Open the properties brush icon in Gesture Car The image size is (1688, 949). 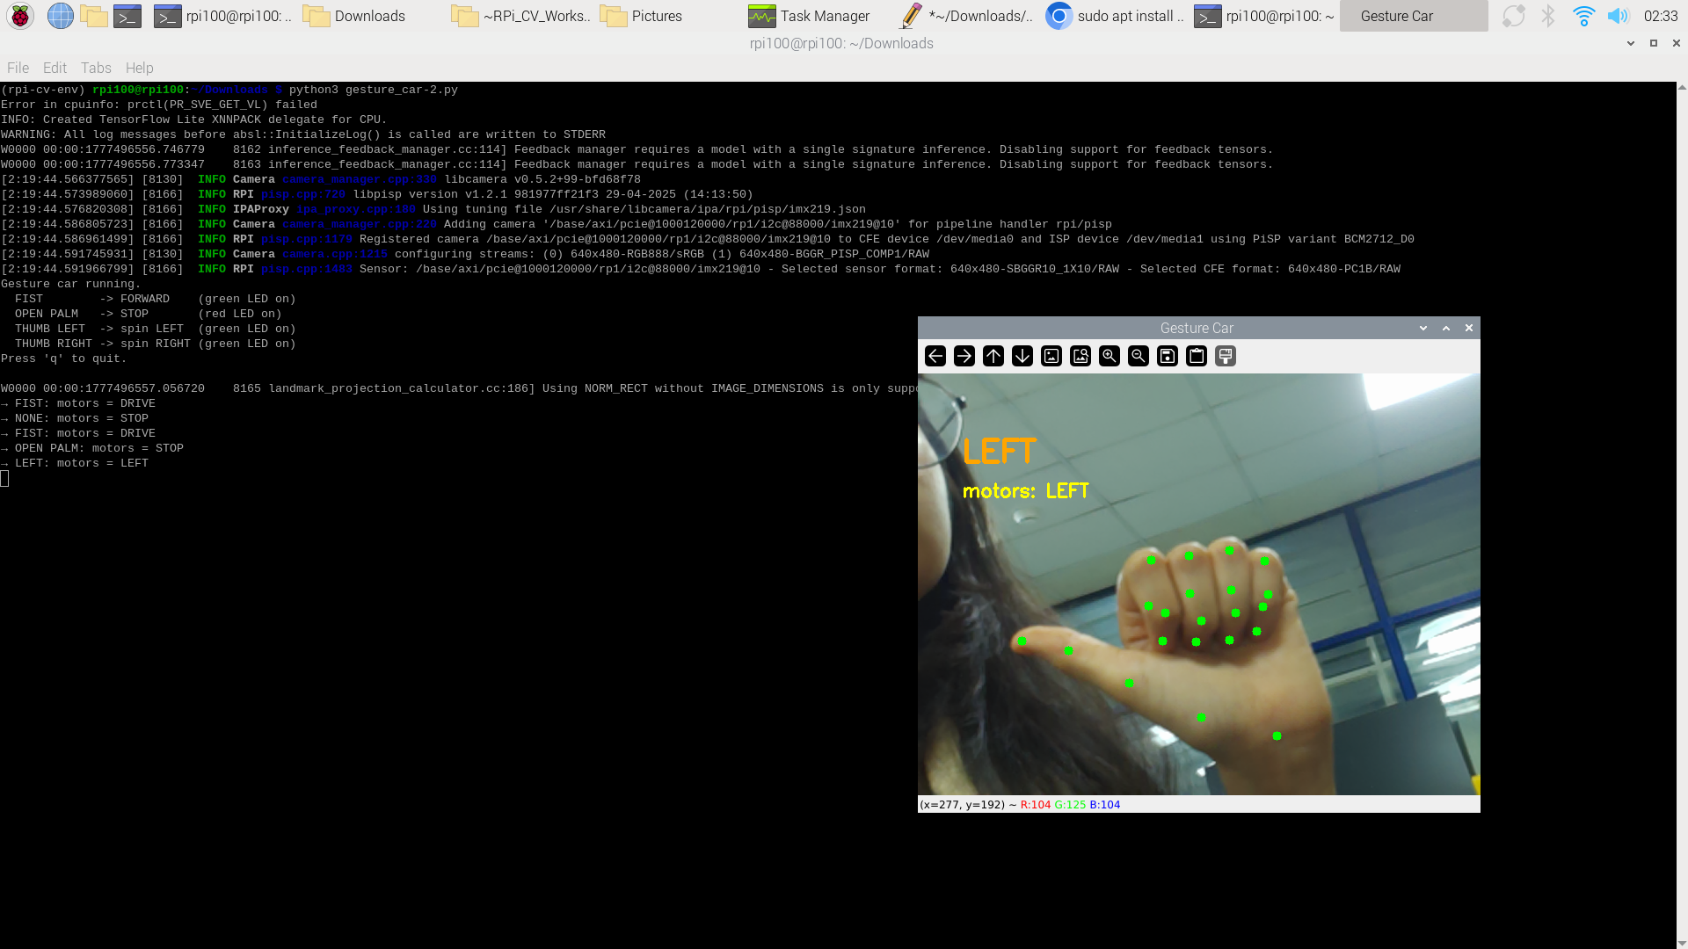(x=1226, y=356)
